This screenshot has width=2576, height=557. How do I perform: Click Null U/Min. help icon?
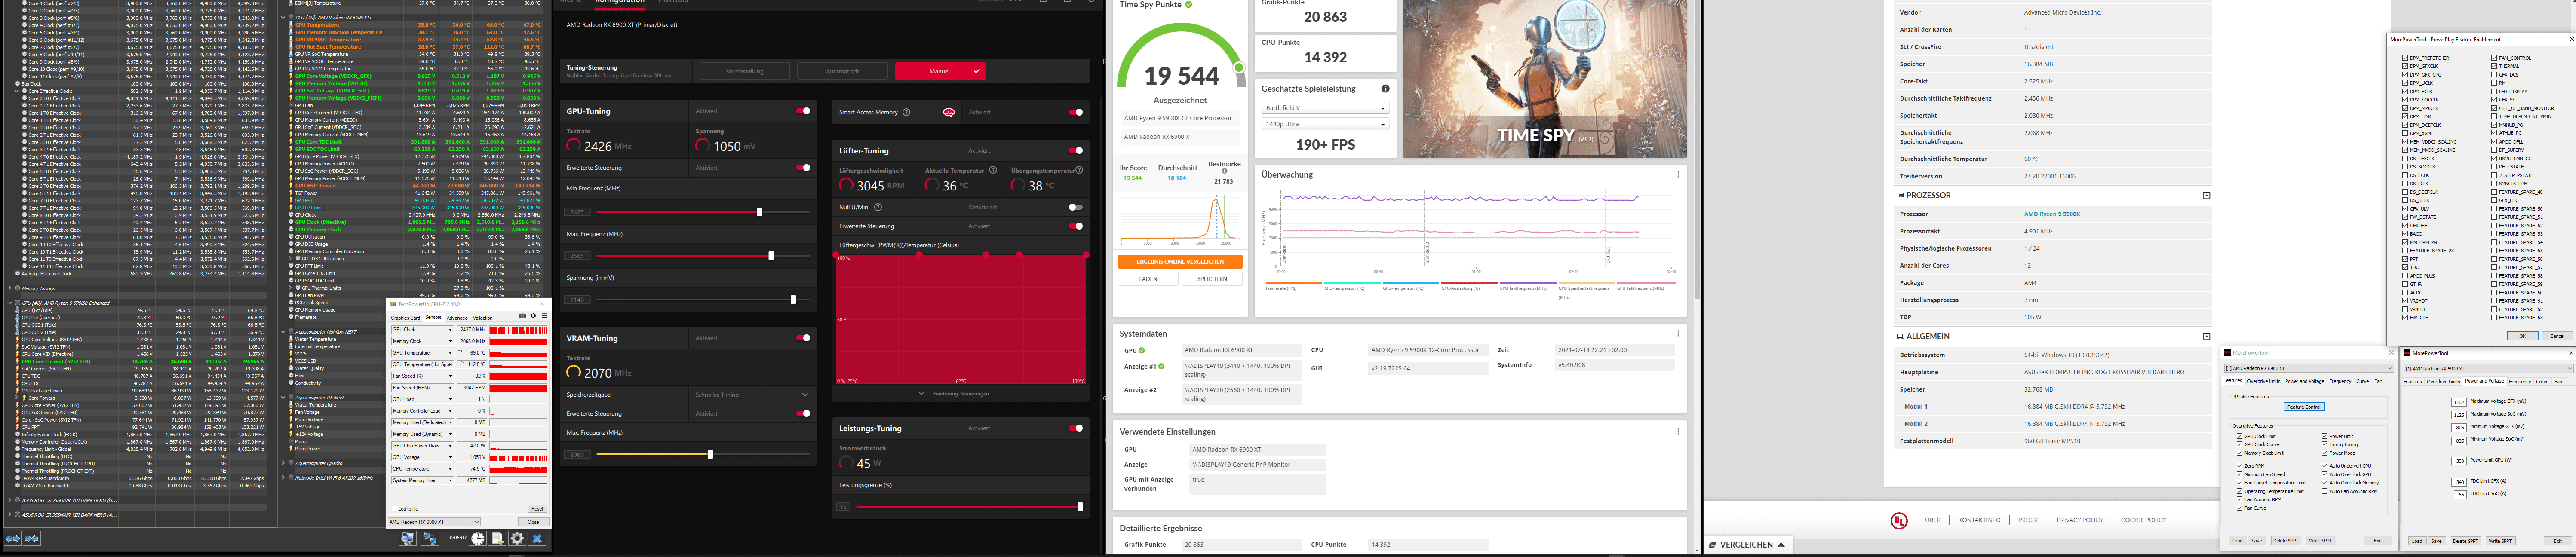878,207
